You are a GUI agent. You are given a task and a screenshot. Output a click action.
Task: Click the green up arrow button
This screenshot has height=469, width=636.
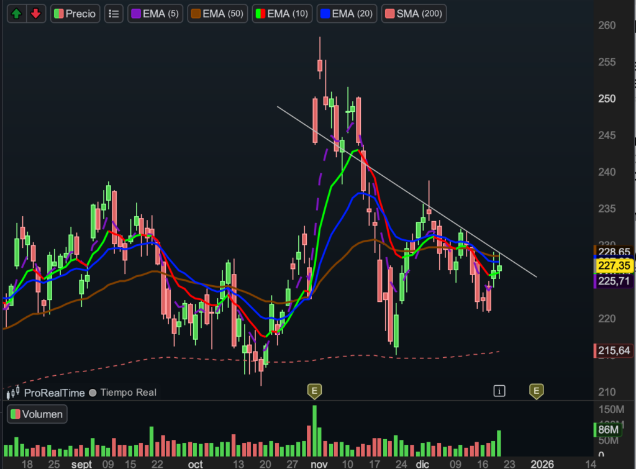pyautogui.click(x=17, y=13)
